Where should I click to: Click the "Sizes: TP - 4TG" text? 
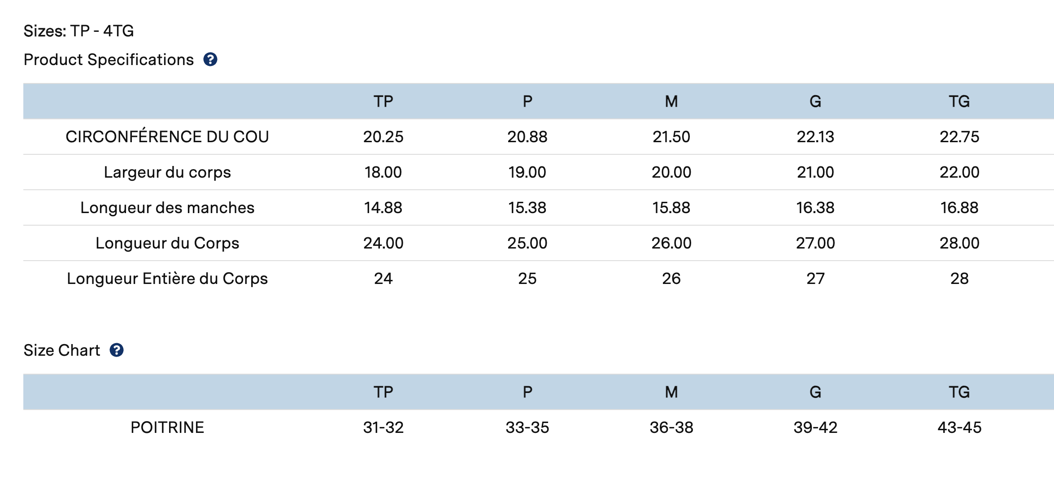click(x=78, y=31)
